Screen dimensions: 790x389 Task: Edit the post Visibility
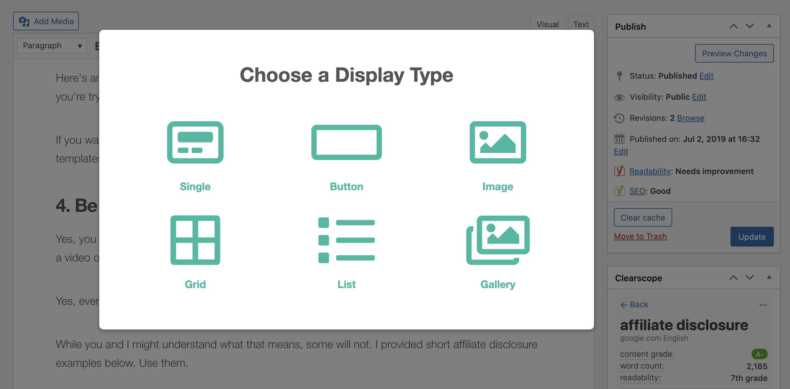pyautogui.click(x=699, y=97)
